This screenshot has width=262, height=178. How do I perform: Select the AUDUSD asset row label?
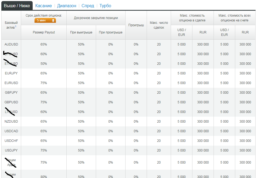(x=11, y=44)
